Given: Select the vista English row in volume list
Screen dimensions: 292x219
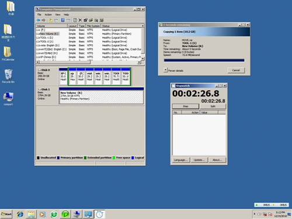Looking at the screenshot, I should coord(89,46).
